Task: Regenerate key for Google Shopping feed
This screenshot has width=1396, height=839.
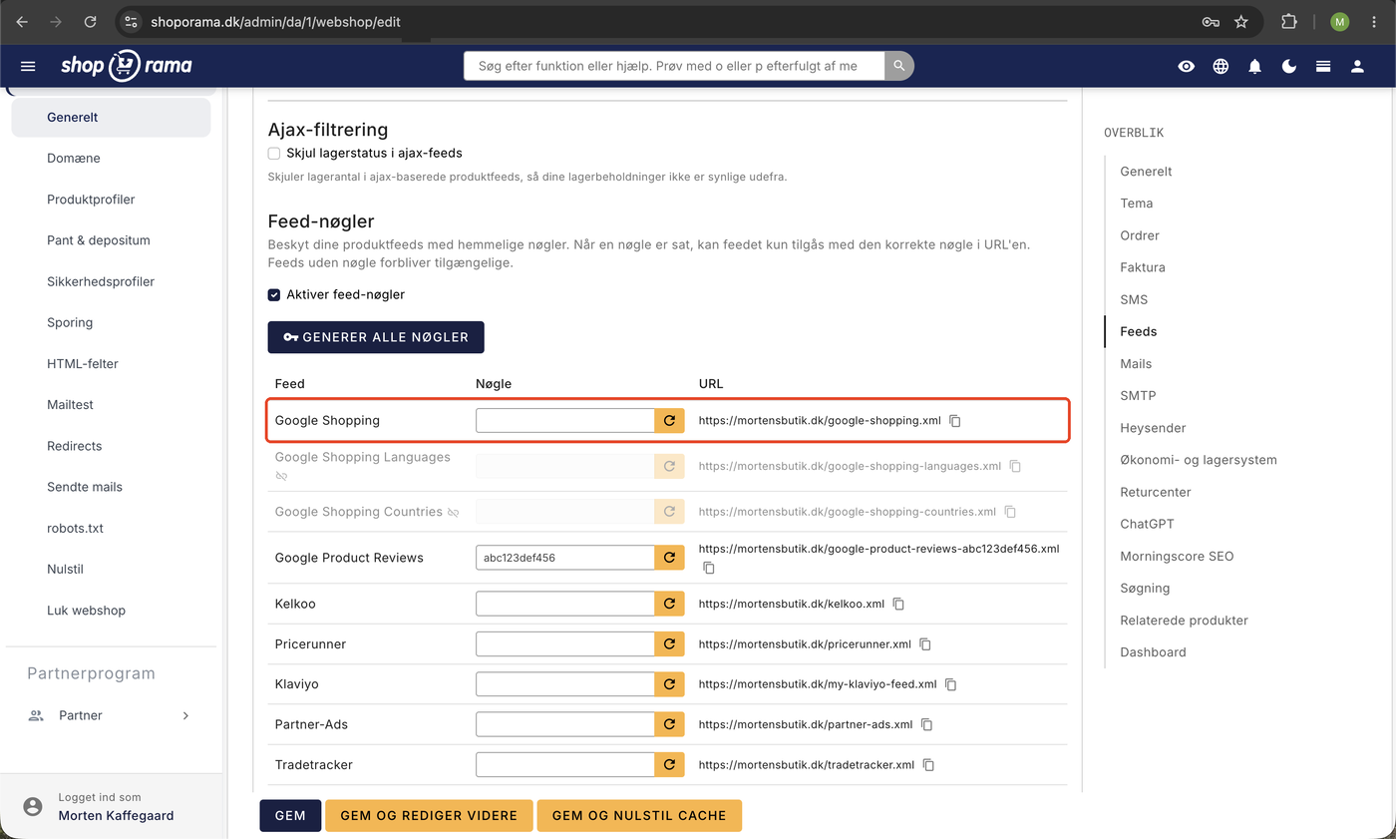Action: coord(669,420)
